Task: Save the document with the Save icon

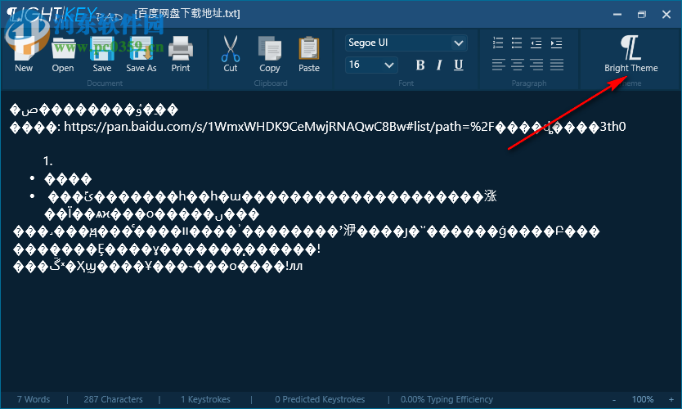Action: point(102,54)
